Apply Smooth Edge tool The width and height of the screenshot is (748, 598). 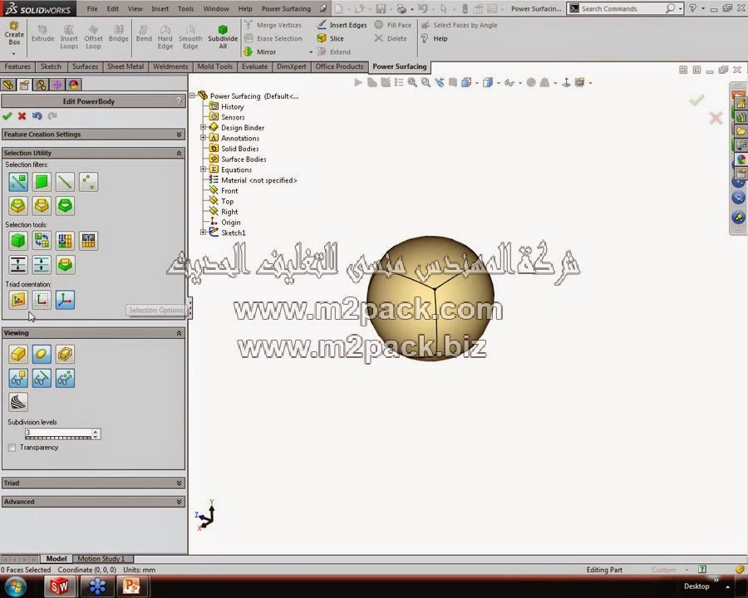click(x=190, y=37)
